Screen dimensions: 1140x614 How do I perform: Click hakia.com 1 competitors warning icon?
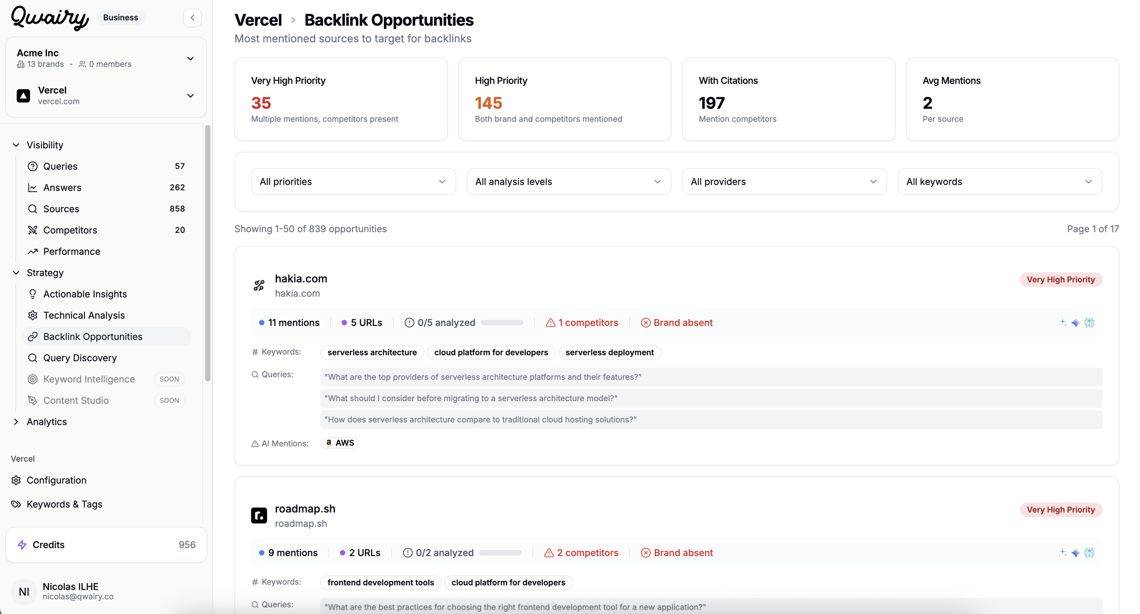click(550, 323)
